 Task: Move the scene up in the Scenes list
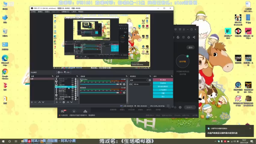[39, 102]
